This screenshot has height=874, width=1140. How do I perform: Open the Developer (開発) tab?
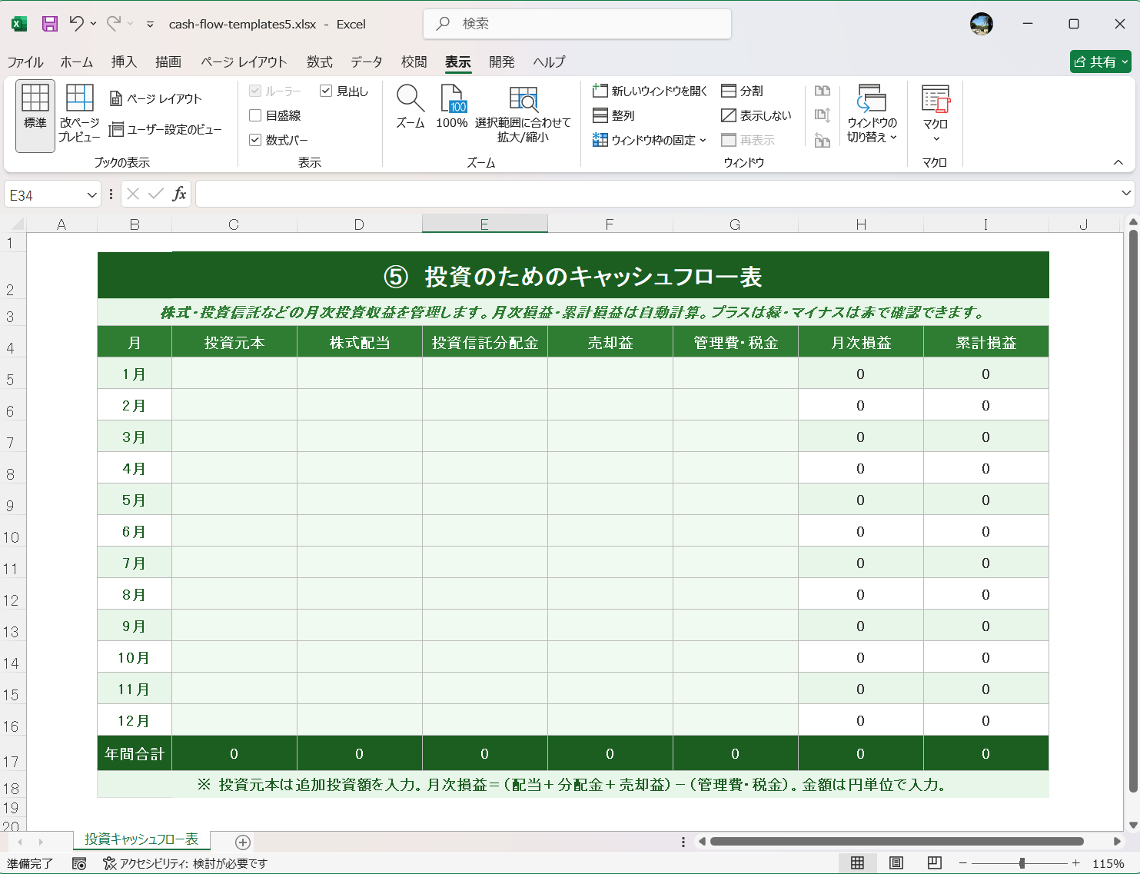[x=502, y=62]
